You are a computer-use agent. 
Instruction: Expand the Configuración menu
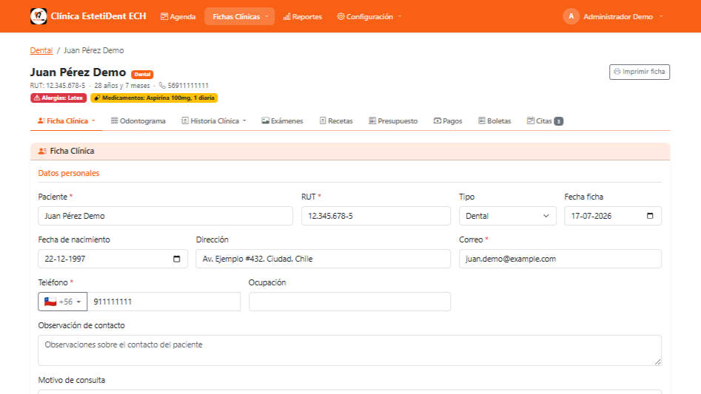(369, 16)
